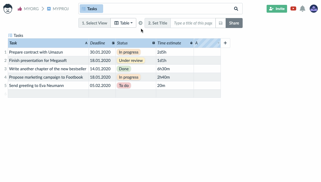The height and width of the screenshot is (182, 321).
Task: Select the To do status badge
Action: 124,86
